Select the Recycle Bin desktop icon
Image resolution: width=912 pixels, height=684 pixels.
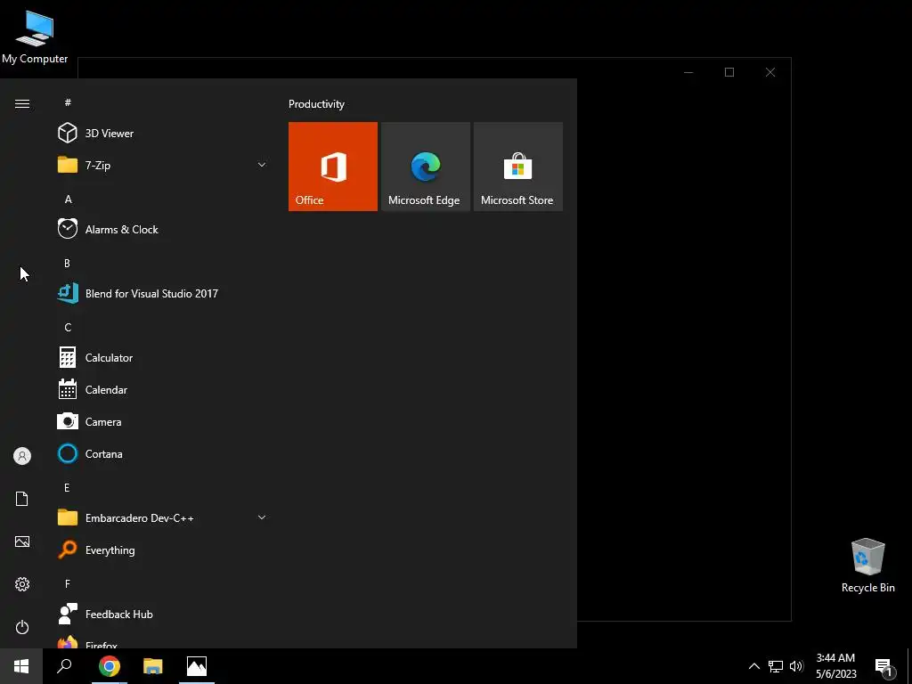point(867,566)
